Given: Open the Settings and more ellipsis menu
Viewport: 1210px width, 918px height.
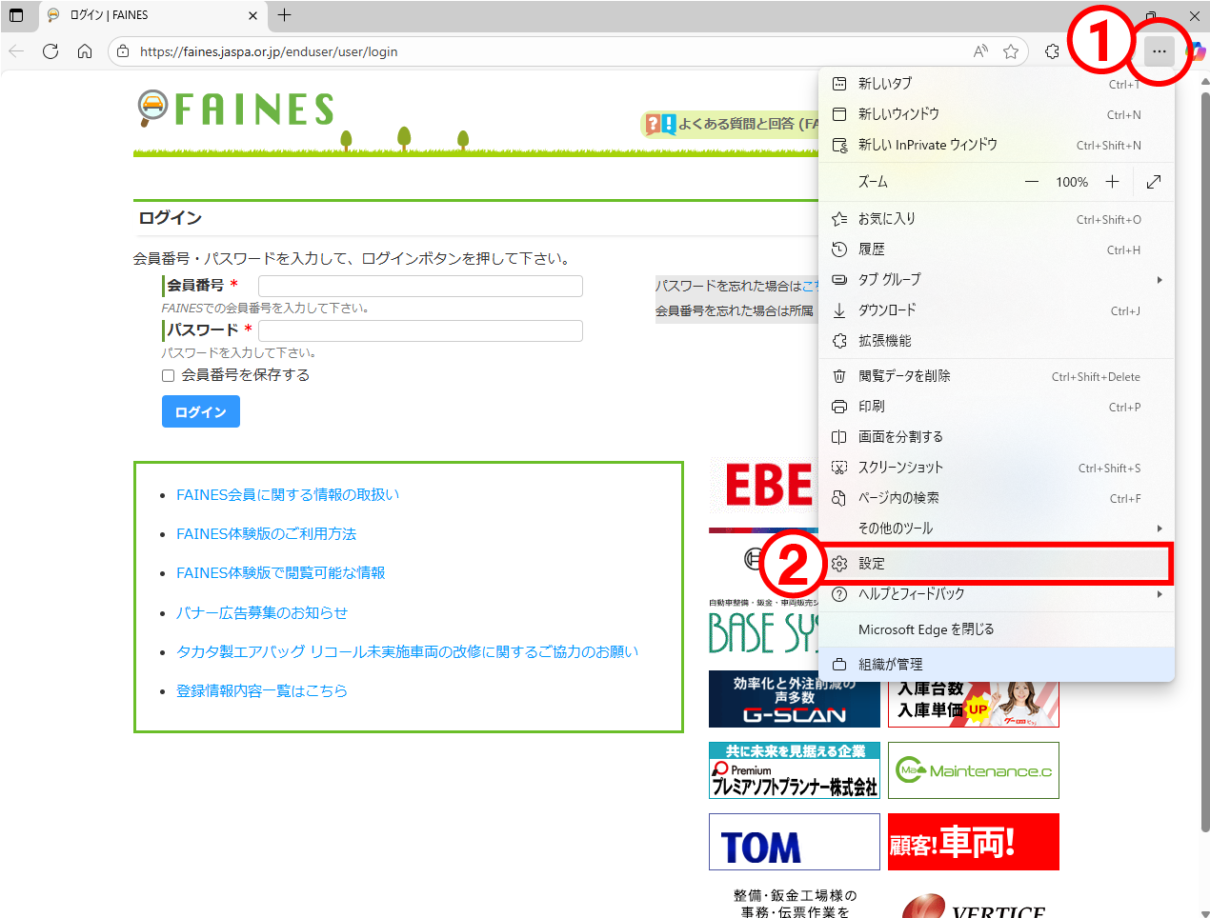Looking at the screenshot, I should click(x=1159, y=51).
